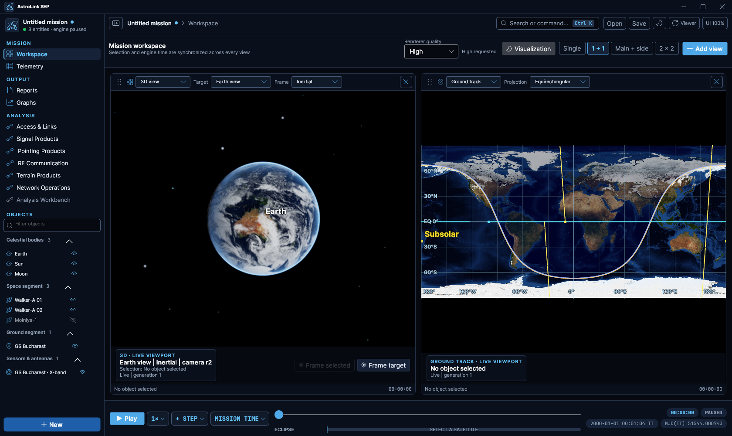Close the 3D view panel
Viewport: 732px width, 436px height.
tap(406, 82)
